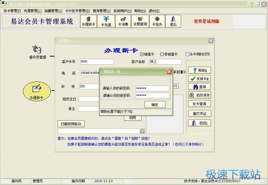Select the 办理新卡 oval sidebar icon
The image size is (268, 185).
point(36,91)
